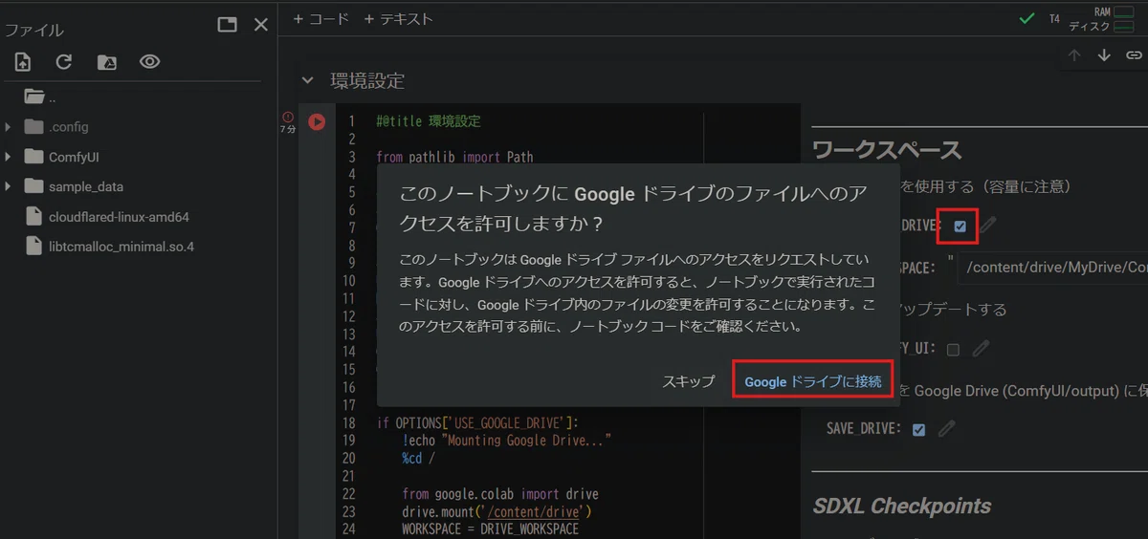Open files panel in new window icon
1148x539 pixels.
click(227, 25)
